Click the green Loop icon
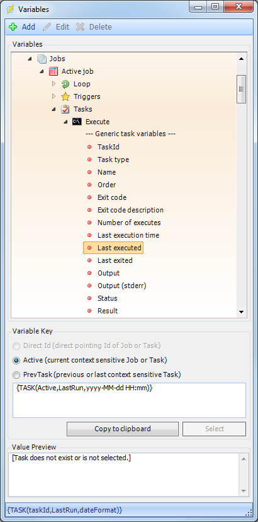The image size is (258, 522). pos(65,84)
